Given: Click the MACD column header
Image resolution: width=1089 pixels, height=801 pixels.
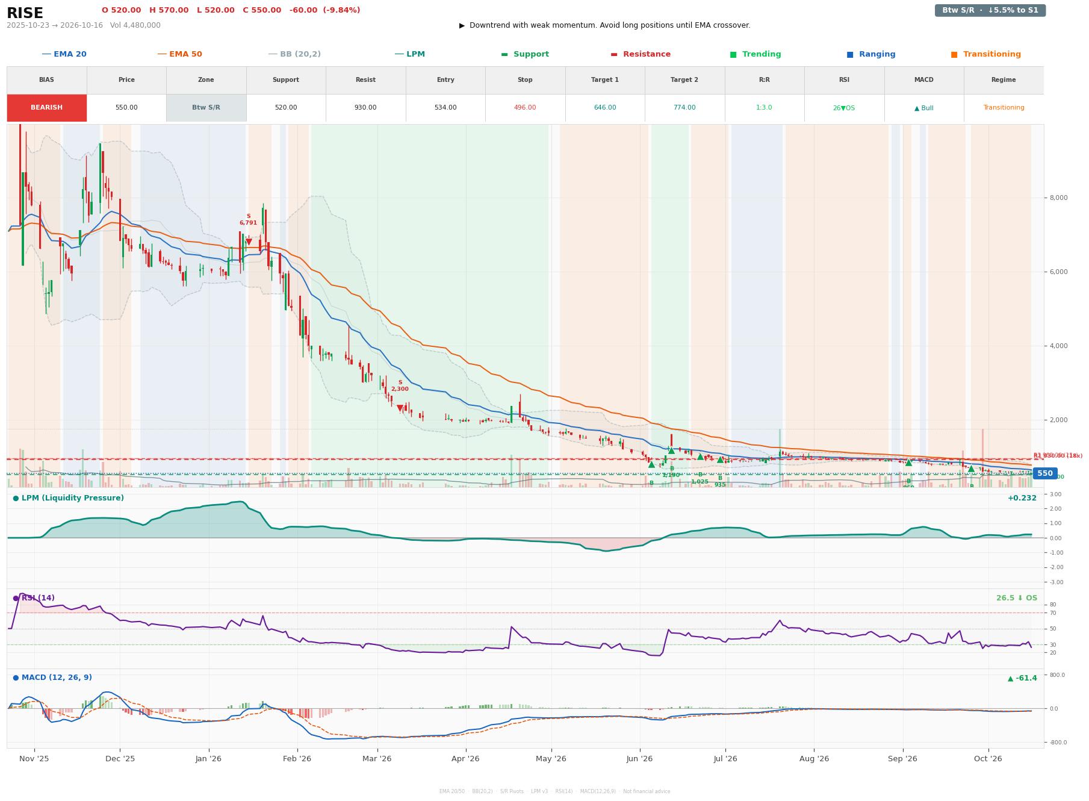Looking at the screenshot, I should click(924, 80).
